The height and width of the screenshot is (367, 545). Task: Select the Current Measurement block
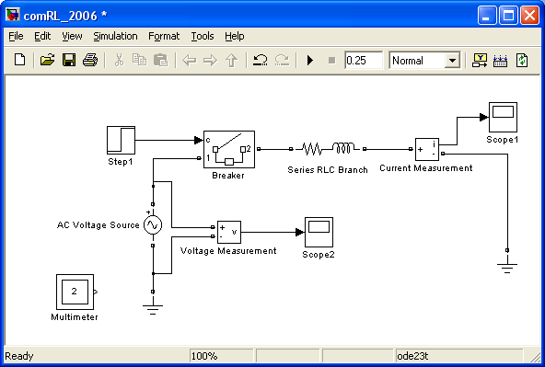pos(427,149)
